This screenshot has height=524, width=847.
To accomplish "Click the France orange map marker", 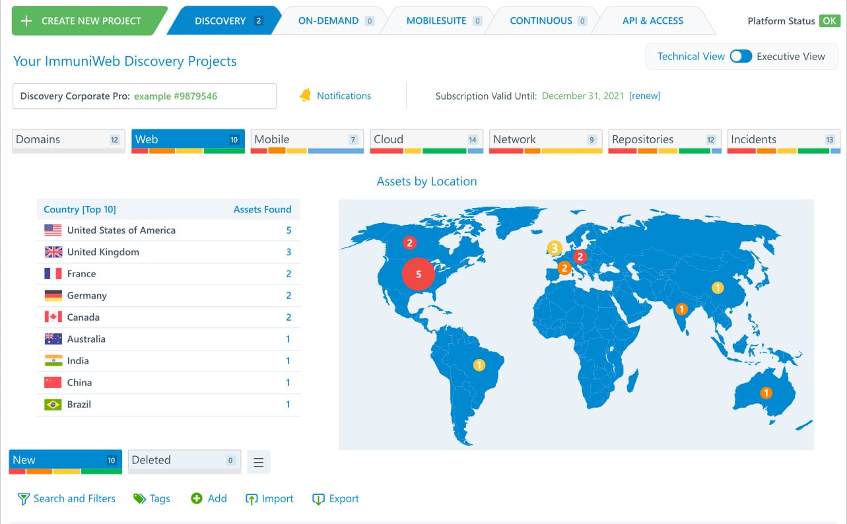I will click(x=564, y=268).
